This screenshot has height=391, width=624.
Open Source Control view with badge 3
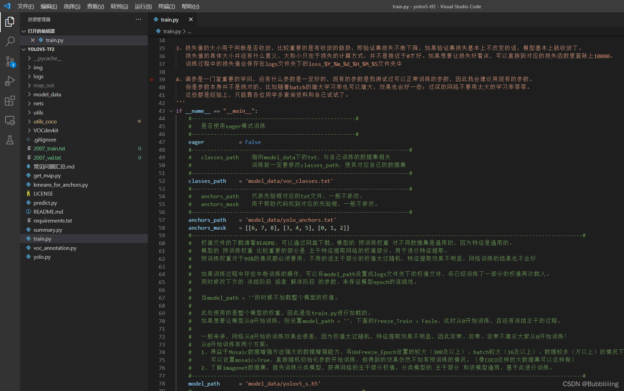coord(10,62)
